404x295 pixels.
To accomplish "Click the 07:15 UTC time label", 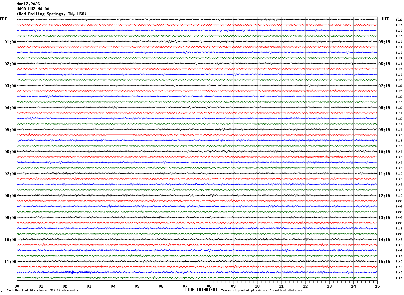I will pos(384,86).
